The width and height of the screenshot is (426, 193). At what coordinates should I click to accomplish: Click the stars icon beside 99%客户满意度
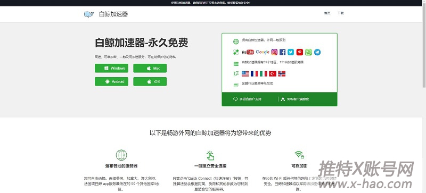pyautogui.click(x=283, y=99)
